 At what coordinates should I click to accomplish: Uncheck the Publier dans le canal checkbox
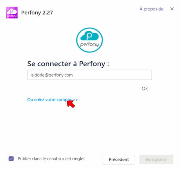11,159
